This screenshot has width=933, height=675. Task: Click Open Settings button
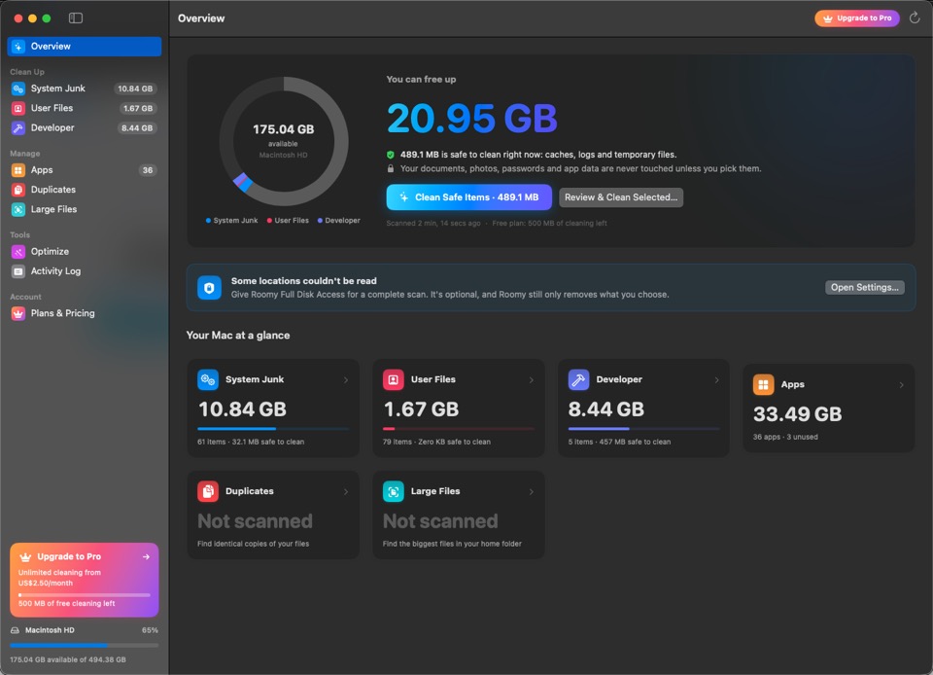click(x=865, y=288)
